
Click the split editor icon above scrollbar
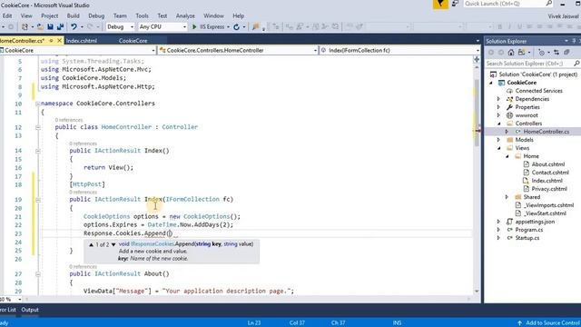click(x=477, y=59)
